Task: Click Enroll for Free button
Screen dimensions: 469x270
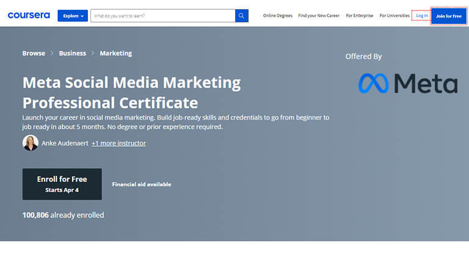Action: pos(62,184)
